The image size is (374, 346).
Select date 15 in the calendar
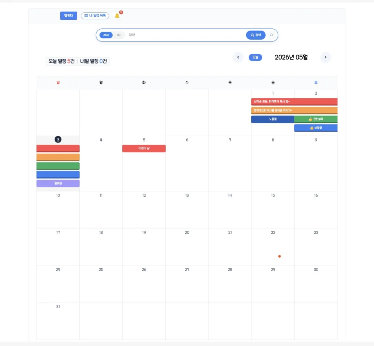point(273,195)
